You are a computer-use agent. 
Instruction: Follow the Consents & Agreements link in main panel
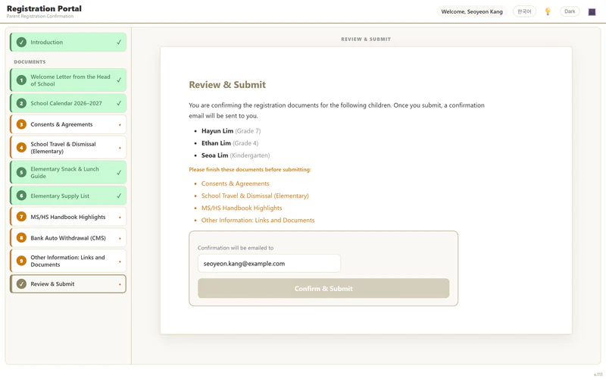[235, 183]
